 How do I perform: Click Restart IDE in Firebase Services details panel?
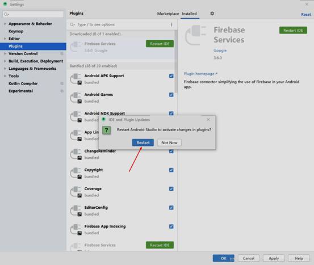pyautogui.click(x=293, y=31)
